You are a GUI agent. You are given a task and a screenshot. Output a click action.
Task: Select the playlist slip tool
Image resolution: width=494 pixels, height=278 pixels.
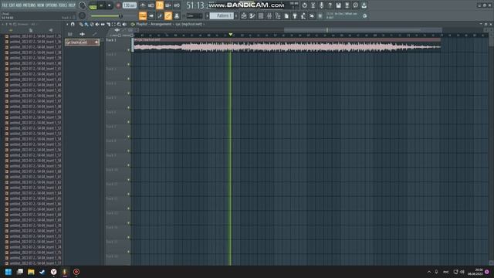103,24
